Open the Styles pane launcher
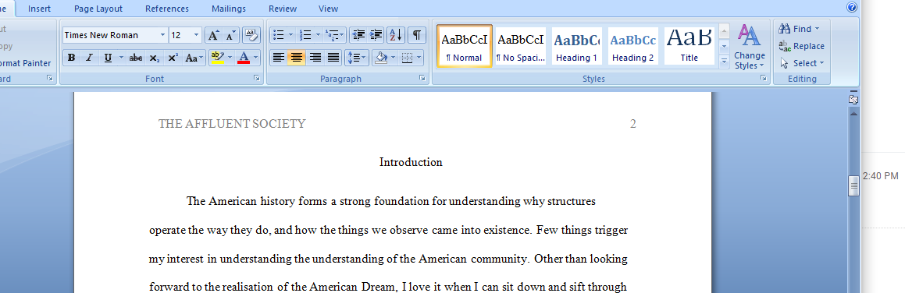Image resolution: width=905 pixels, height=293 pixels. pos(764,78)
